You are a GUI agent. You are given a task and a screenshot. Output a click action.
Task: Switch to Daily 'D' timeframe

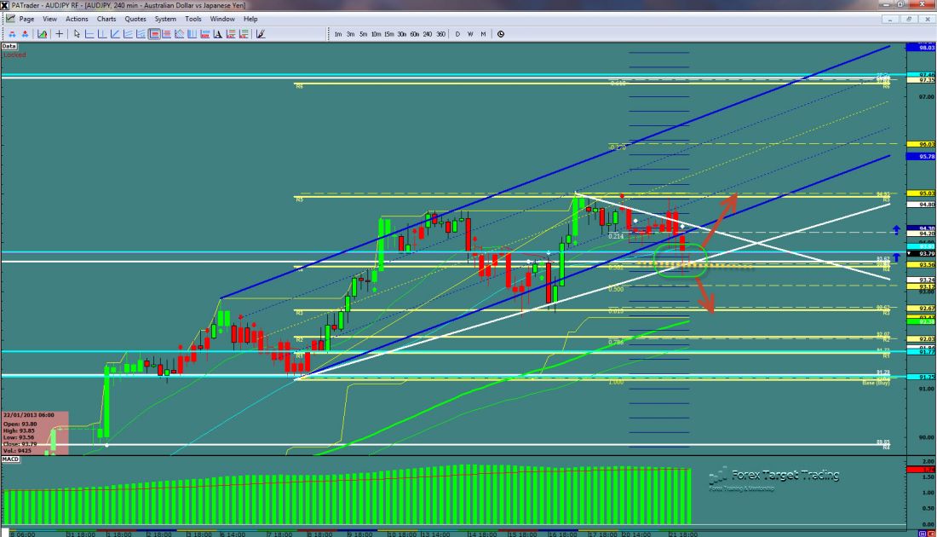click(x=457, y=34)
